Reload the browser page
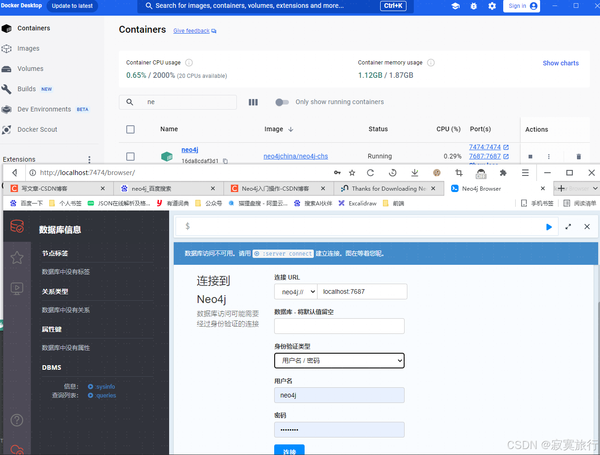Image resolution: width=600 pixels, height=455 pixels. [371, 173]
